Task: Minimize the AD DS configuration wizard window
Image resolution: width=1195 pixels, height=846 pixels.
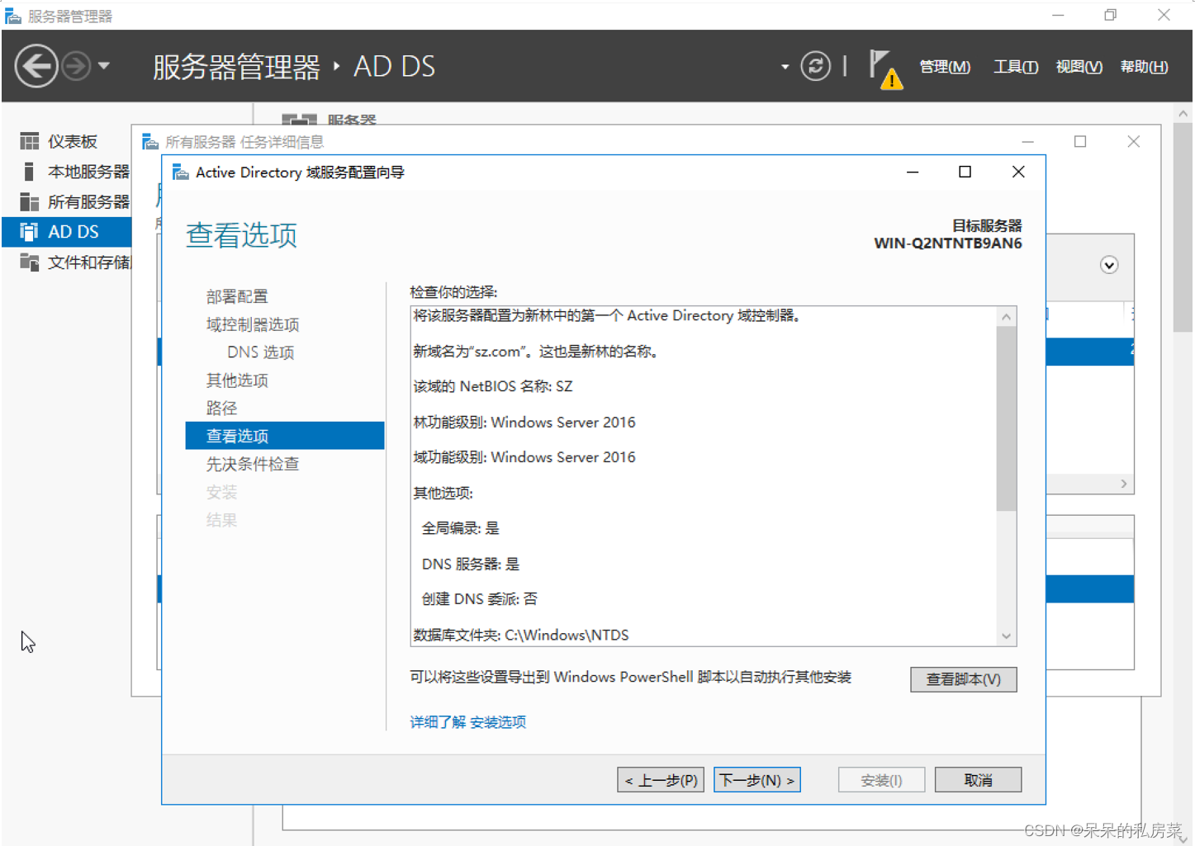Action: click(x=913, y=172)
